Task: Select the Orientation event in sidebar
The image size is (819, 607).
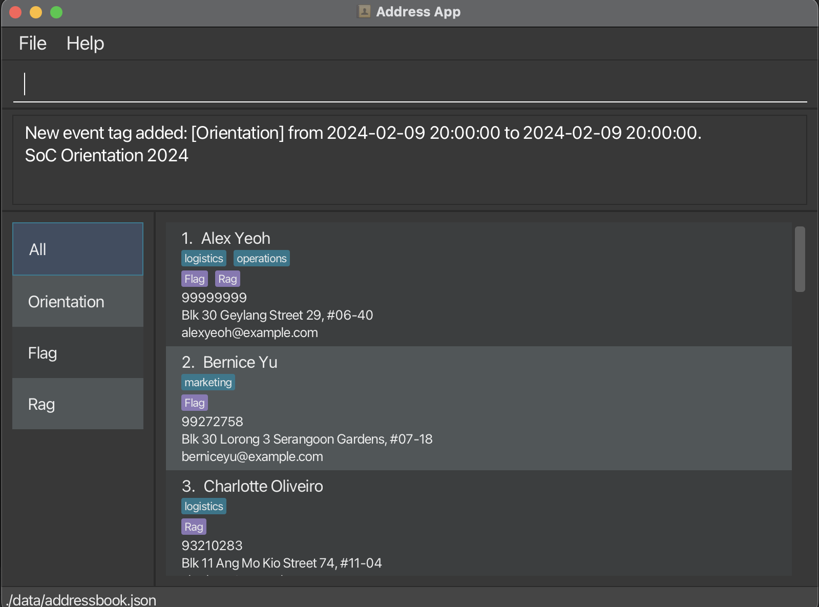Action: 78,302
